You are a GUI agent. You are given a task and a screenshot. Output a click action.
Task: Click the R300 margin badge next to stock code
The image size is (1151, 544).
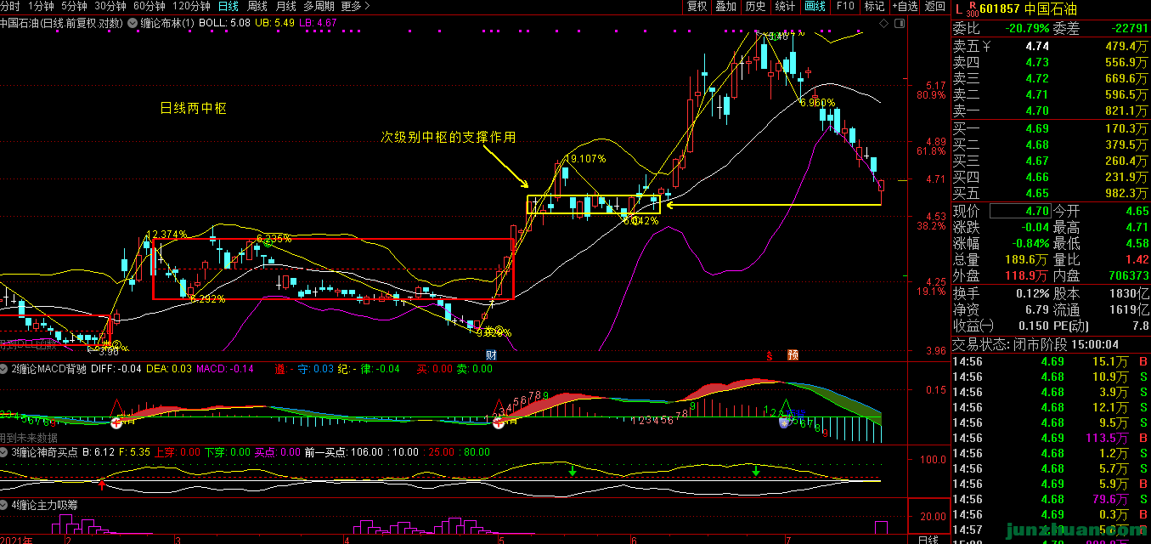pyautogui.click(x=972, y=9)
